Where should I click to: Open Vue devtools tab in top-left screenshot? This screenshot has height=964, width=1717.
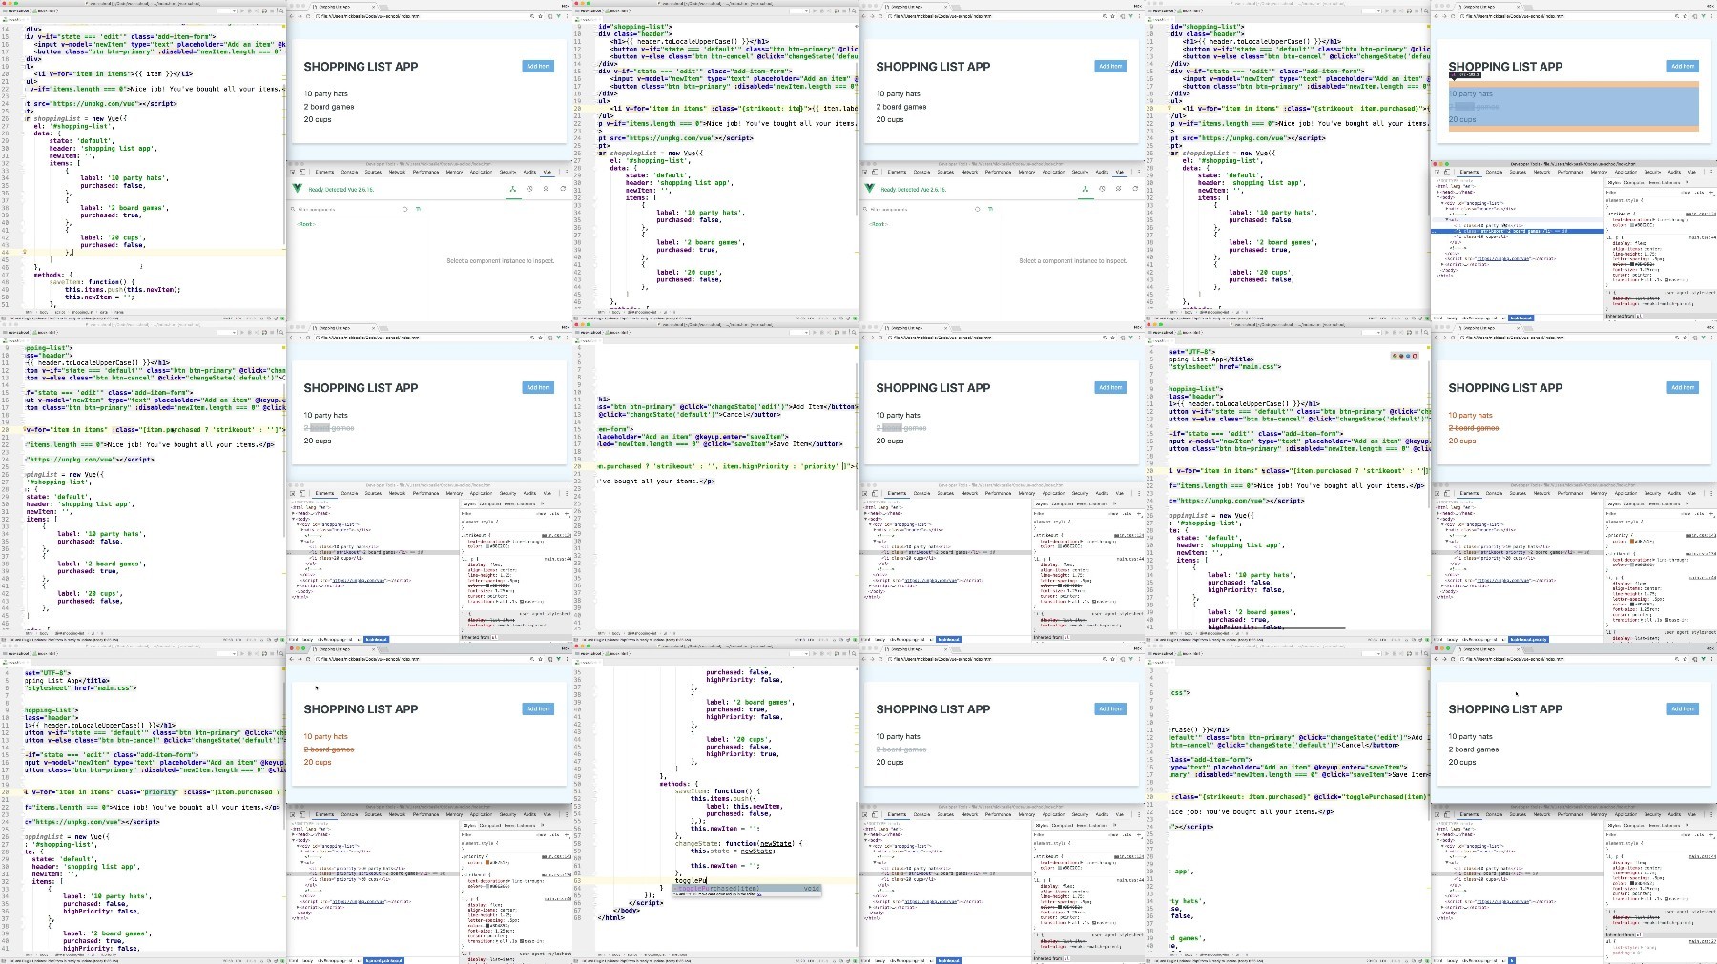pyautogui.click(x=548, y=172)
